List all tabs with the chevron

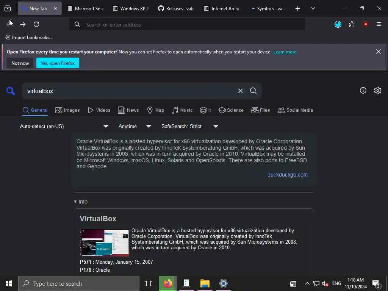coord(313,8)
